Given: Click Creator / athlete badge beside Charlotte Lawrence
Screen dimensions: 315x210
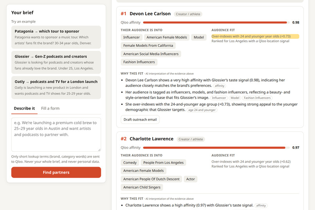Looking at the screenshot, I should [x=191, y=139].
